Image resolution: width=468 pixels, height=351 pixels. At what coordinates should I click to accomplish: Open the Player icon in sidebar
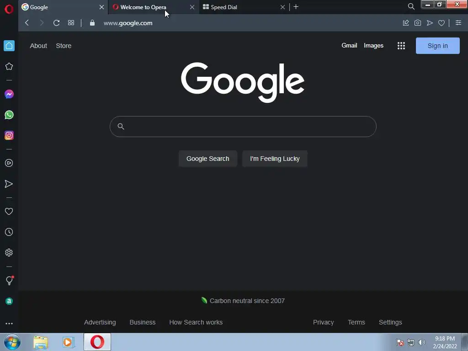coord(9,163)
